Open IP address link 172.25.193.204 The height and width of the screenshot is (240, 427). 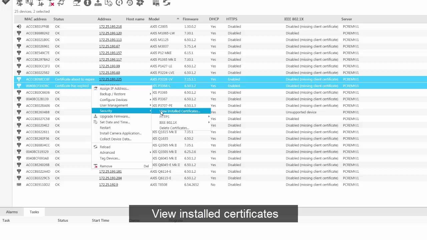110,178
